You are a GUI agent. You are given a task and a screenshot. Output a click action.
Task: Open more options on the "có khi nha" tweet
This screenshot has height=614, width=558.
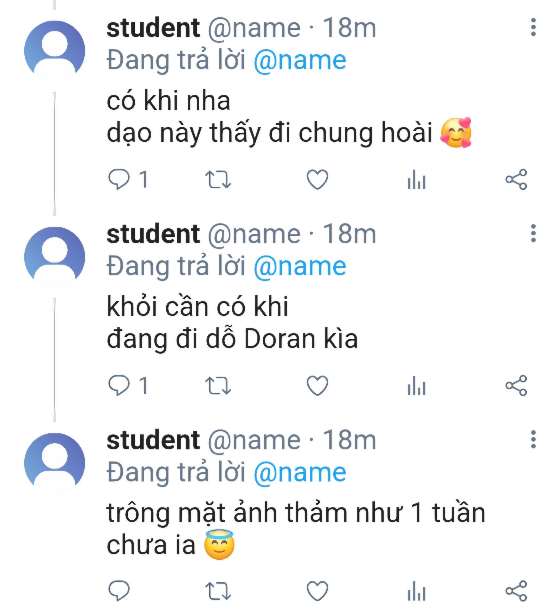pyautogui.click(x=533, y=27)
